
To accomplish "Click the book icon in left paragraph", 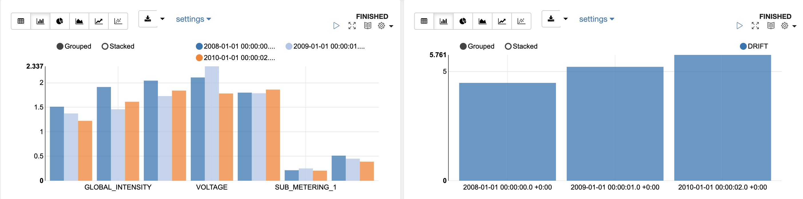I will pos(367,25).
